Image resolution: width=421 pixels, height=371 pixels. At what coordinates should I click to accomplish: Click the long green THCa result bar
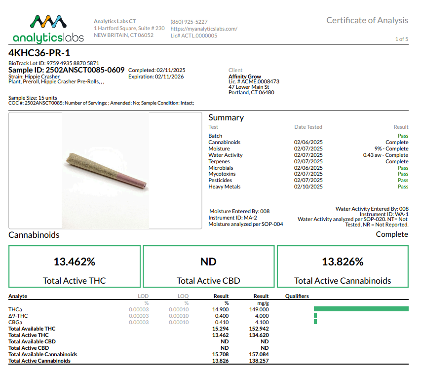361,309
